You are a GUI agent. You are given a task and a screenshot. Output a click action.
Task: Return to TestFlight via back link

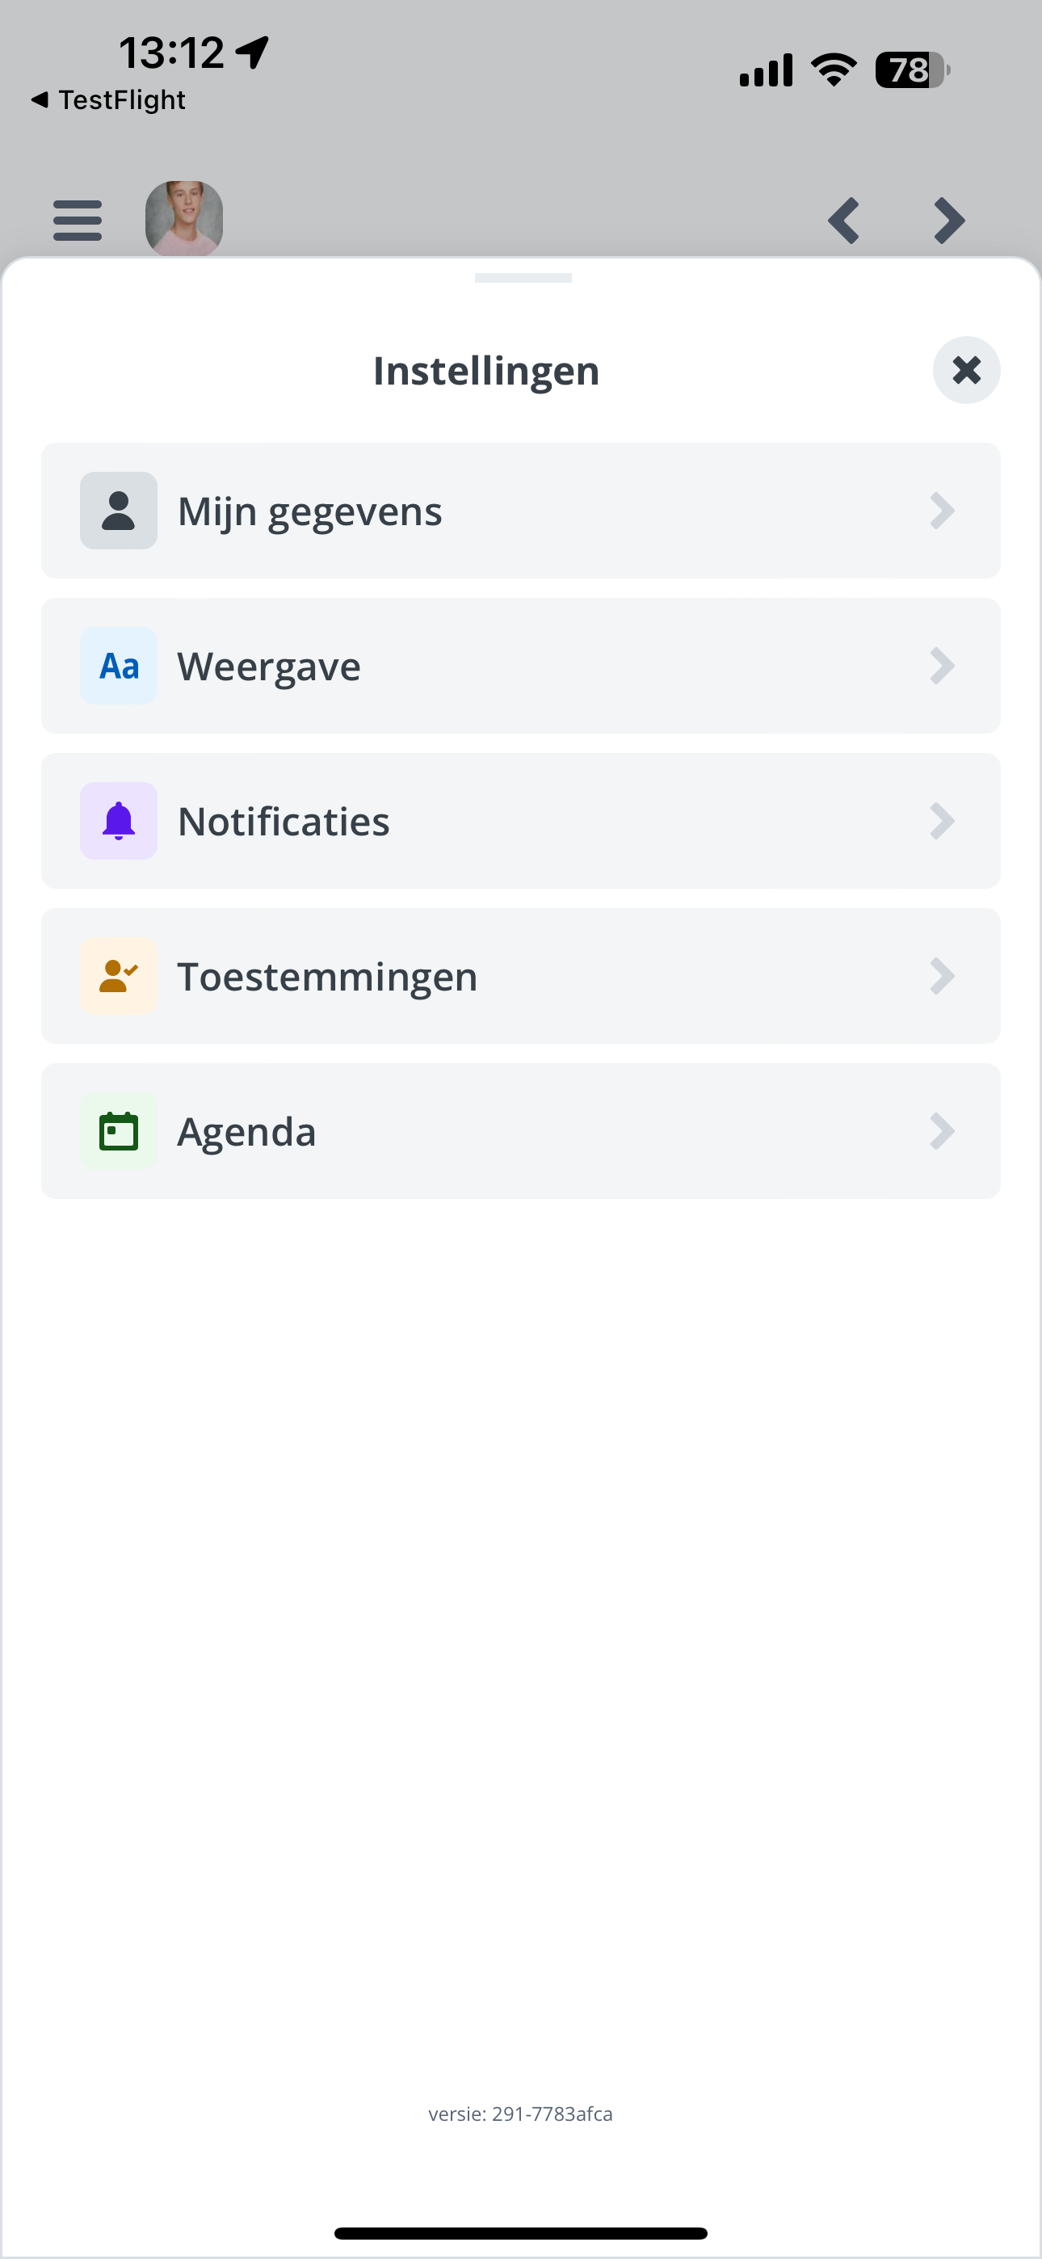point(108,100)
